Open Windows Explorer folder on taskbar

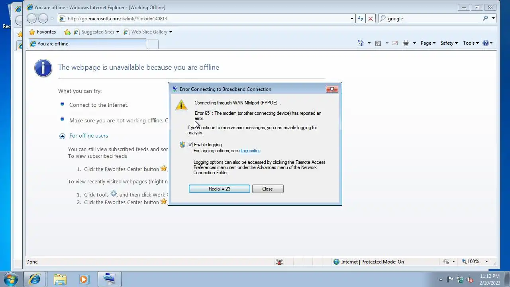pyautogui.click(x=60, y=279)
